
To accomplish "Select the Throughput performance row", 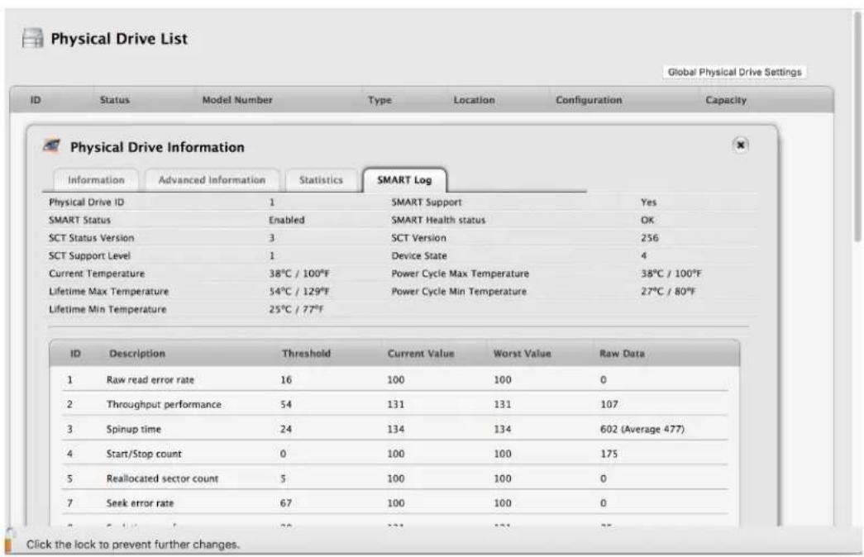I will [x=394, y=404].
